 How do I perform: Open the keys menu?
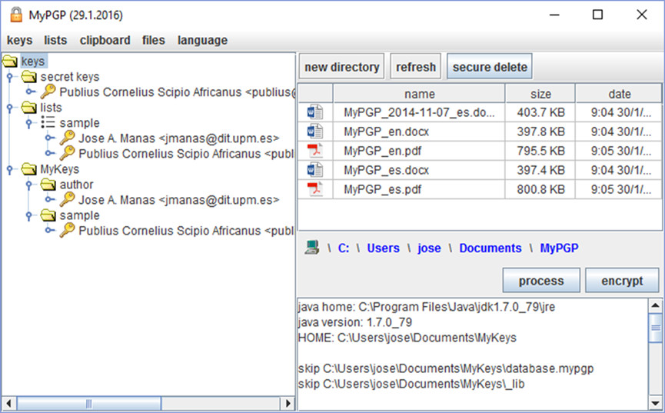(19, 40)
